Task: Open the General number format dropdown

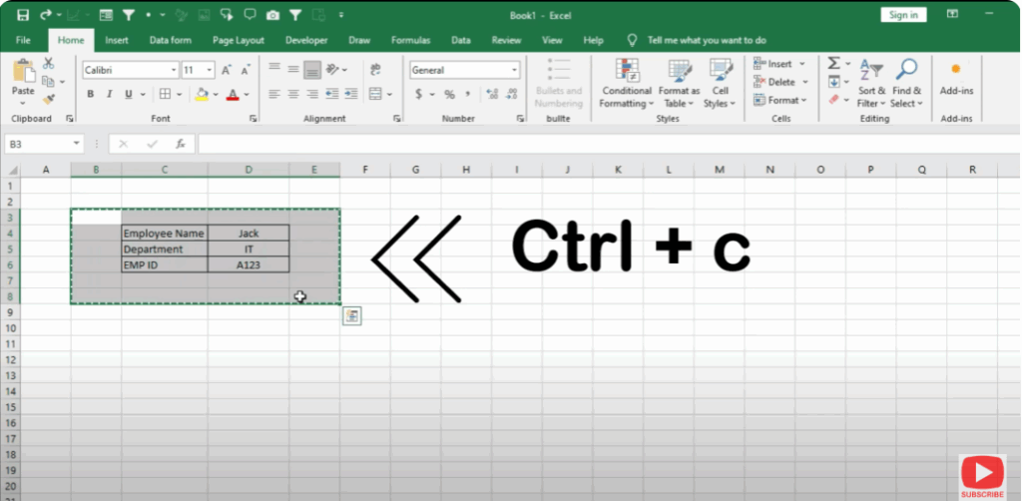Action: pos(514,71)
